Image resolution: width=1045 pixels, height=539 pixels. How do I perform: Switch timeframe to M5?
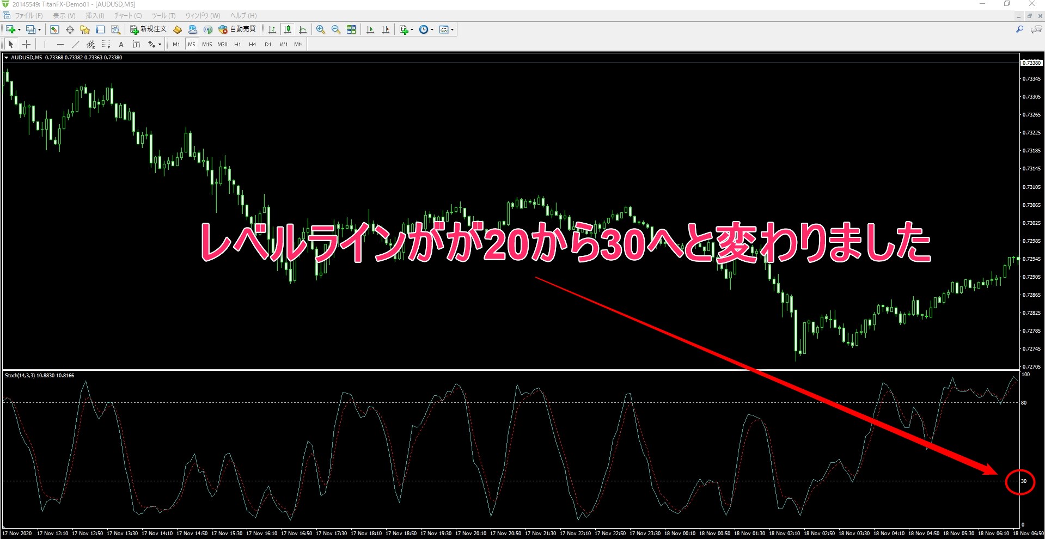192,44
